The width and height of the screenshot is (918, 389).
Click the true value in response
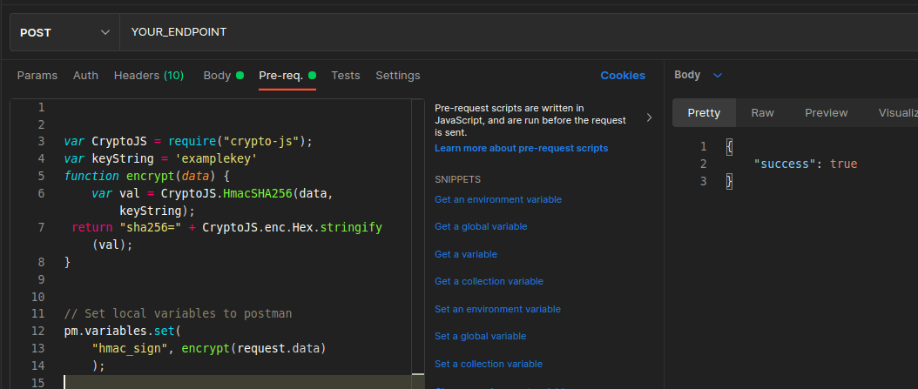coord(844,164)
